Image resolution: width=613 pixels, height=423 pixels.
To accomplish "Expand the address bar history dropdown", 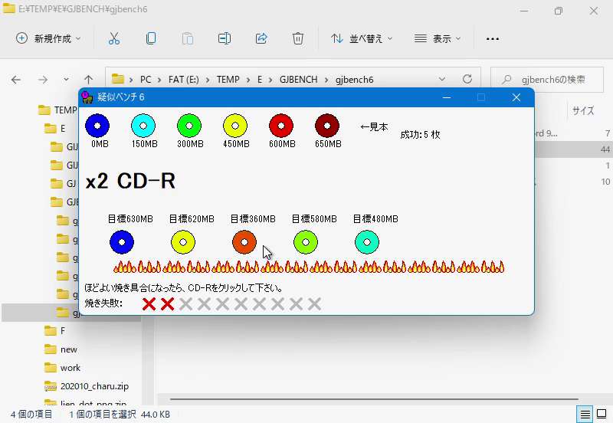I will click(442, 80).
